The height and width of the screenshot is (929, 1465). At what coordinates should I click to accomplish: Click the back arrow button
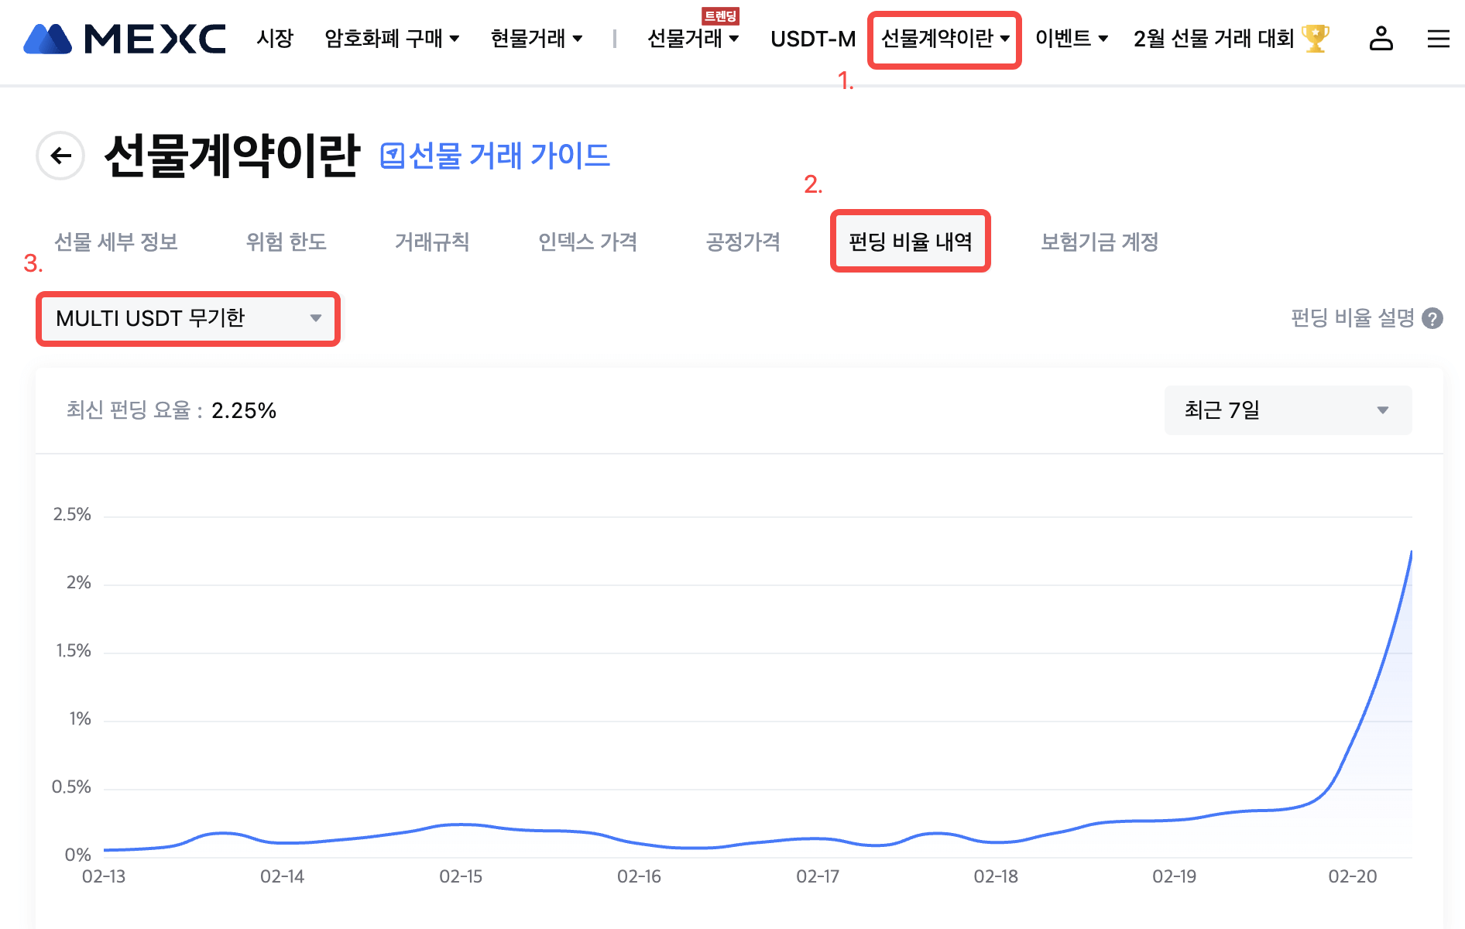pyautogui.click(x=60, y=156)
